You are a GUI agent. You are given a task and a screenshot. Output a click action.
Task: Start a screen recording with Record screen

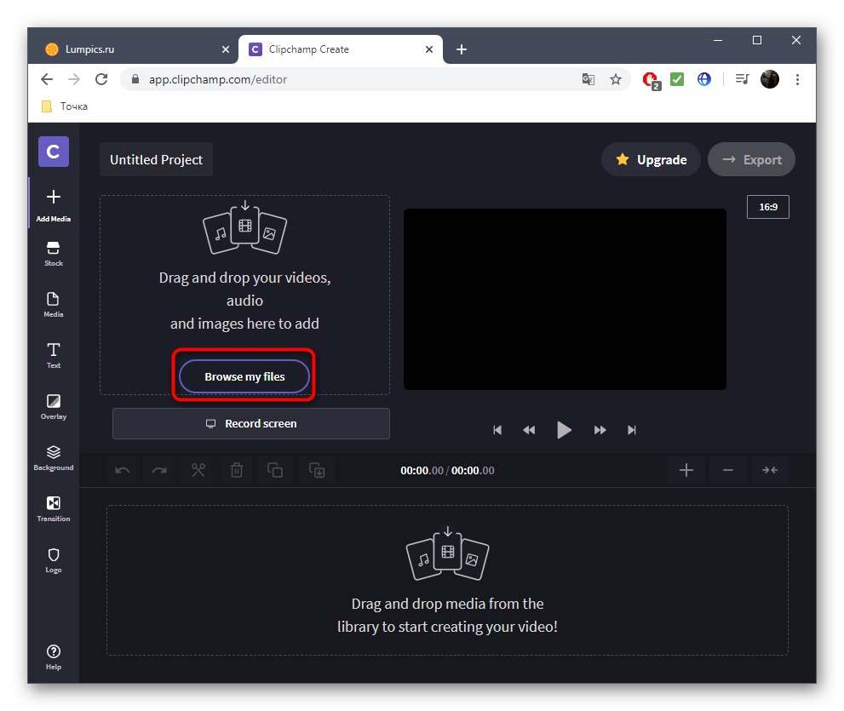tap(250, 423)
